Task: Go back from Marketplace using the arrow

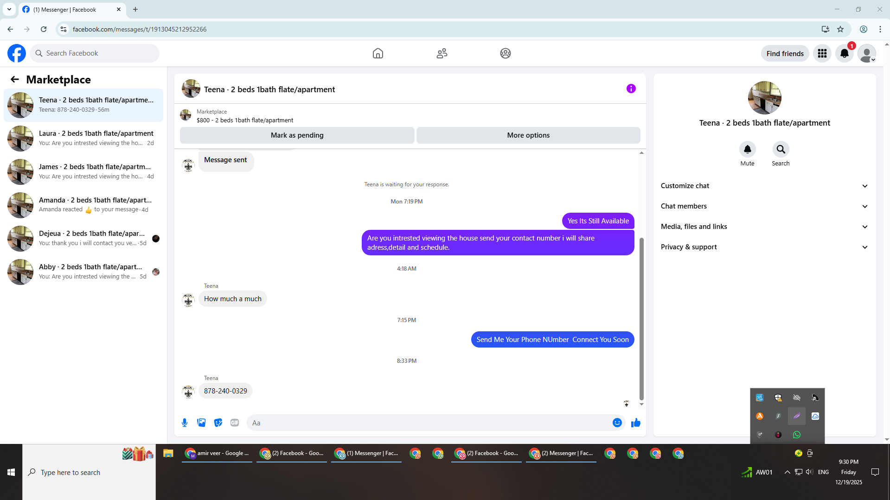Action: point(15,79)
